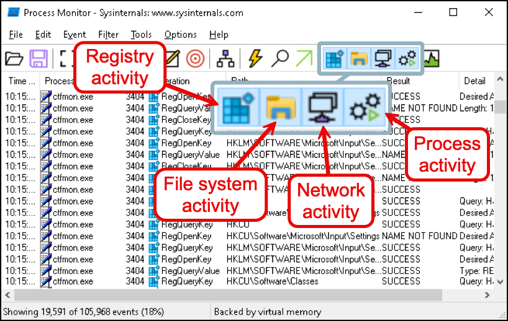Toggle network activity in the top toolbar
The width and height of the screenshot is (508, 321).
pyautogui.click(x=383, y=58)
